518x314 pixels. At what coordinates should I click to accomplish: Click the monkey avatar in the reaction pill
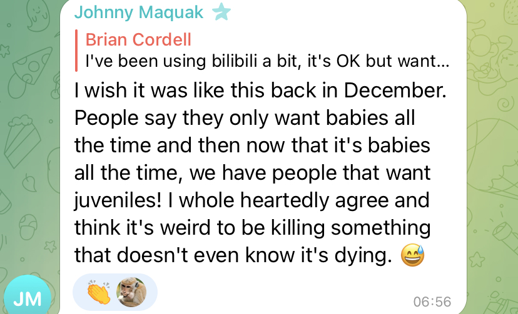tap(131, 292)
